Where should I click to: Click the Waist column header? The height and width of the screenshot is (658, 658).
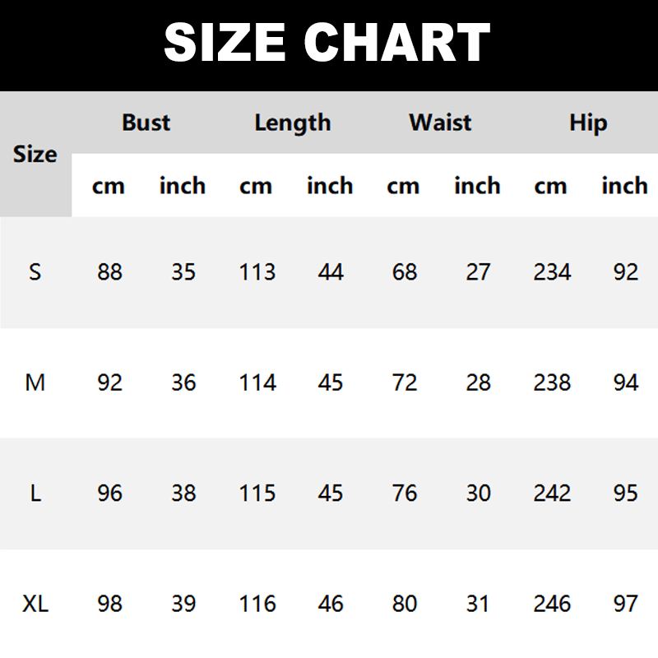tap(440, 123)
